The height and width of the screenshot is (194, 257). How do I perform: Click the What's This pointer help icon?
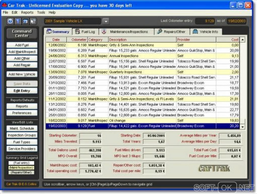coord(33,21)
